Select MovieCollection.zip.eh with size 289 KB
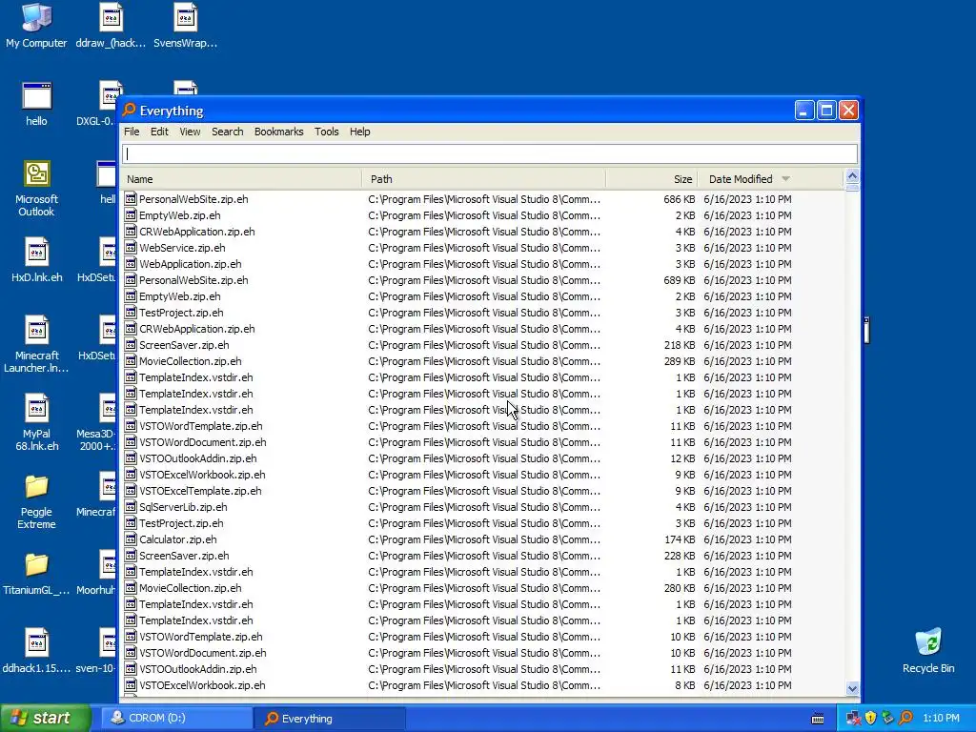The height and width of the screenshot is (732, 976). pyautogui.click(x=483, y=361)
